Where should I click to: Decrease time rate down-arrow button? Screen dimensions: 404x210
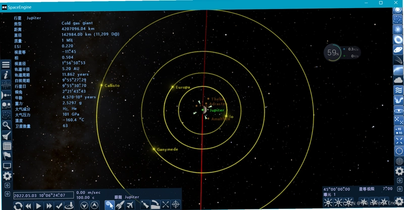click(x=84, y=205)
